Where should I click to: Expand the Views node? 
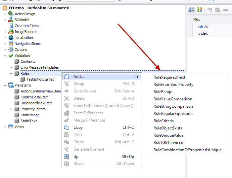[x=5, y=127]
